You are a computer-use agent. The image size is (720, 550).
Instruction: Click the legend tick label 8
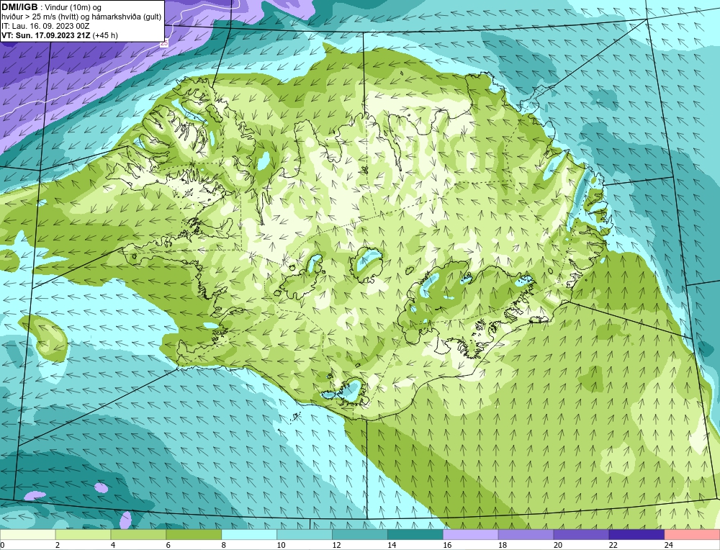tap(224, 545)
